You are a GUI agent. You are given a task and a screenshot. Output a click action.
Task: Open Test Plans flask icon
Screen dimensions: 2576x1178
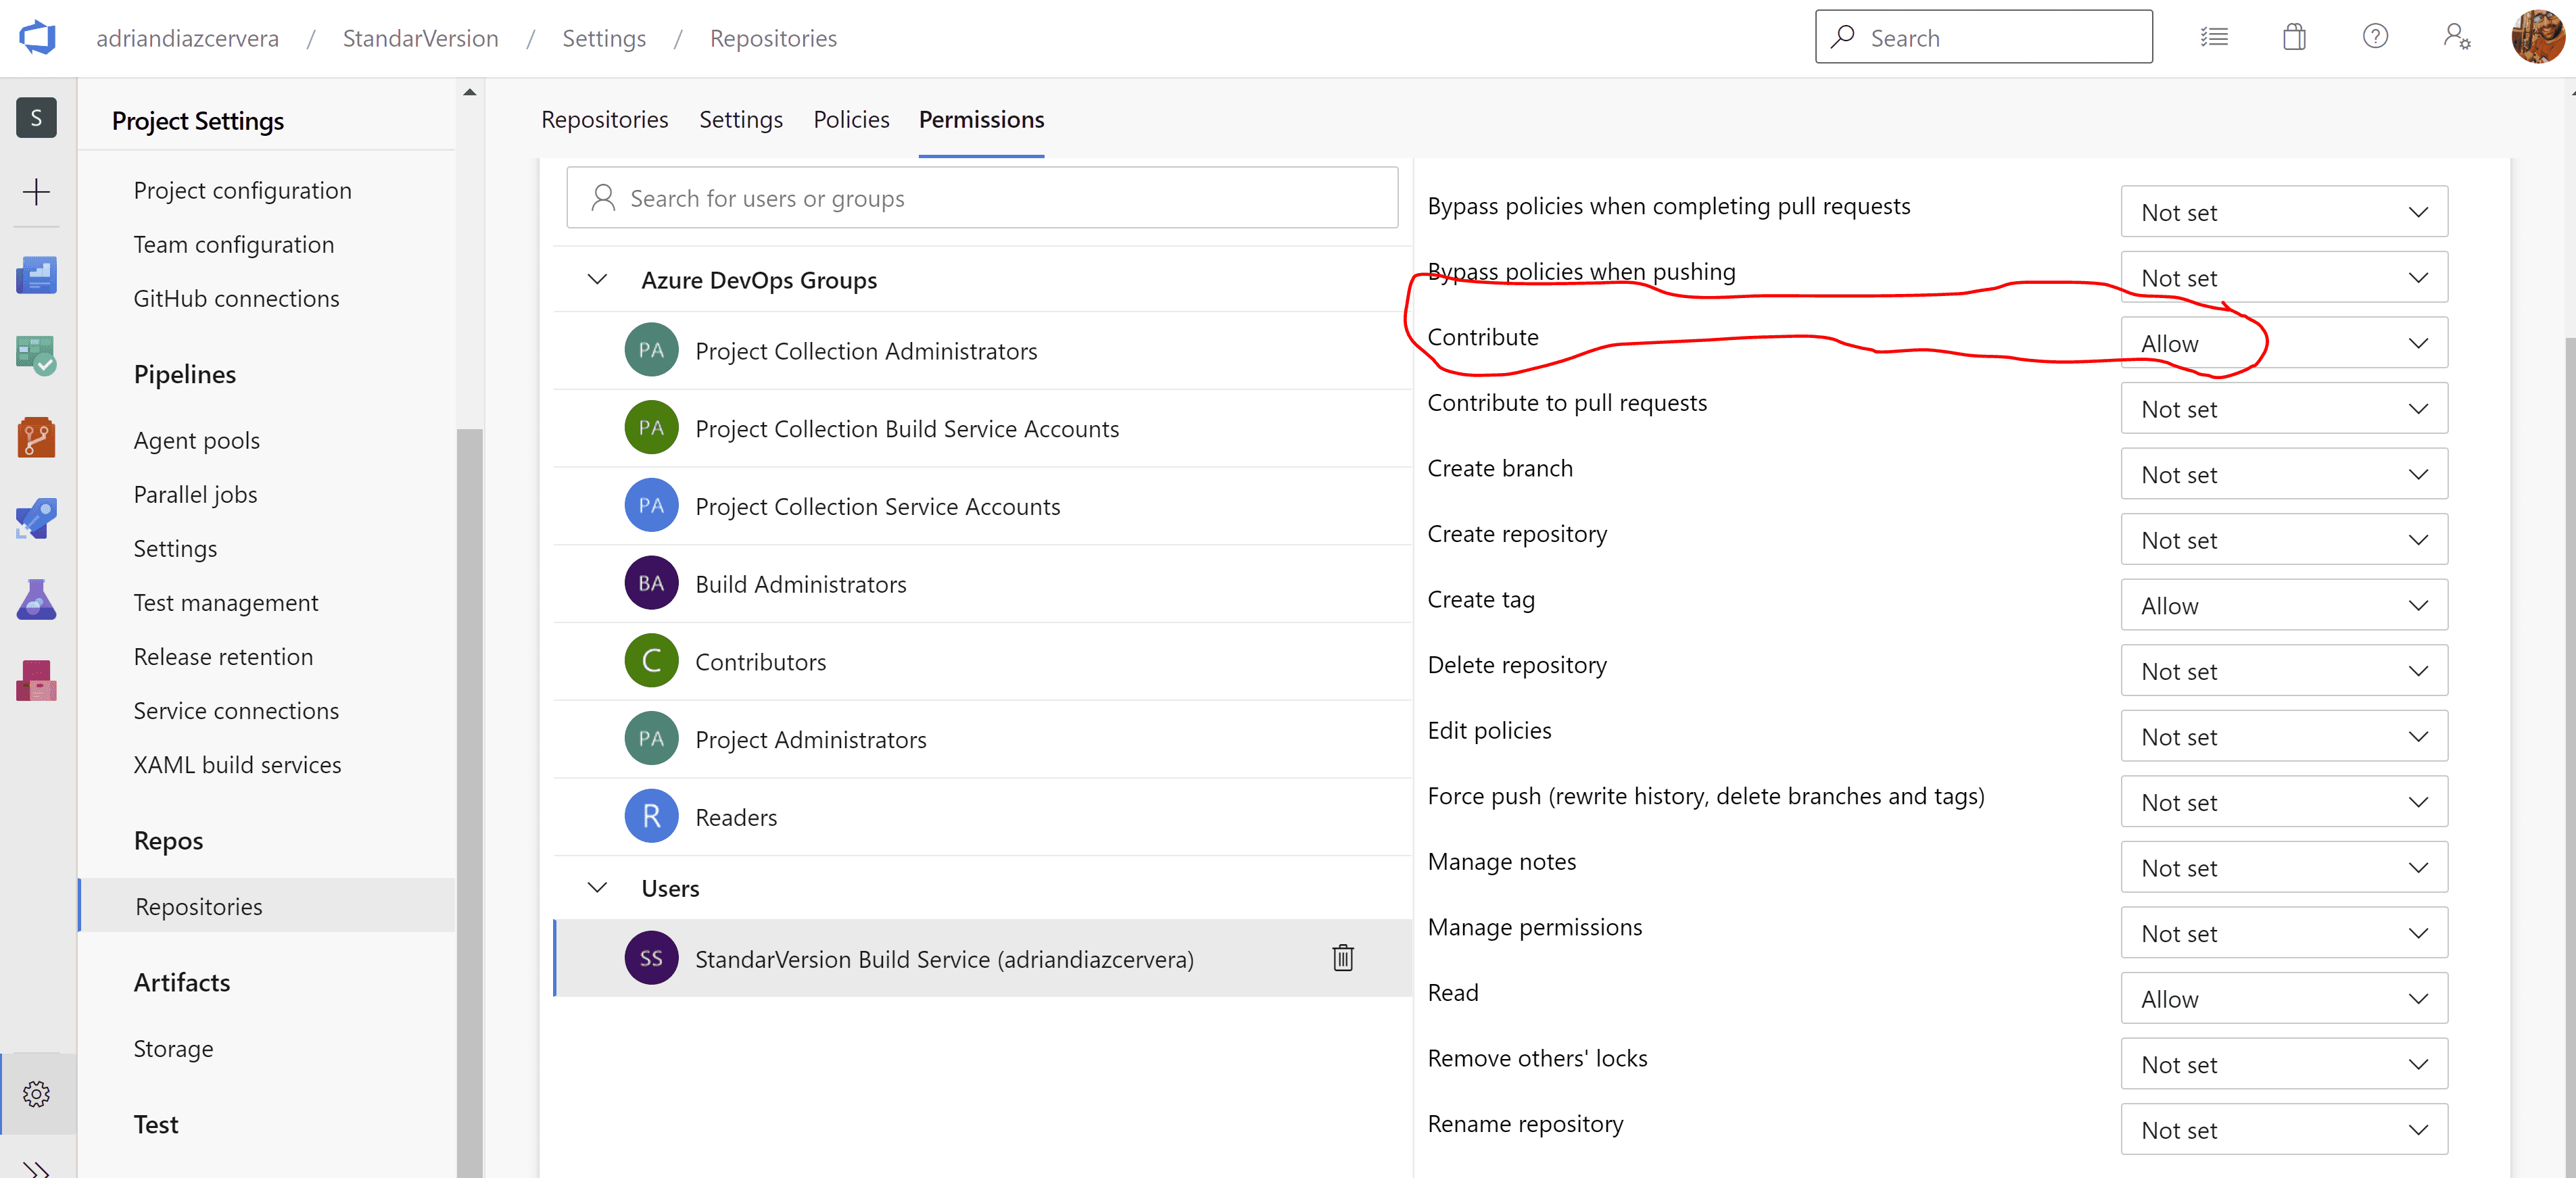click(36, 600)
